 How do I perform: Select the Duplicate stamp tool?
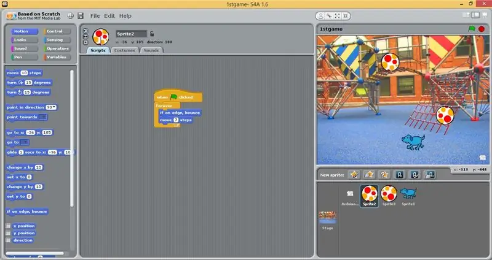coord(320,16)
